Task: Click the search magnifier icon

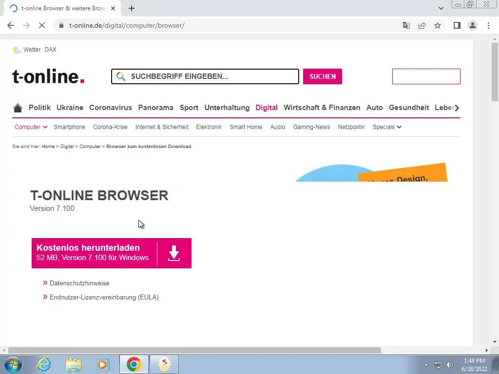Action: pos(121,76)
